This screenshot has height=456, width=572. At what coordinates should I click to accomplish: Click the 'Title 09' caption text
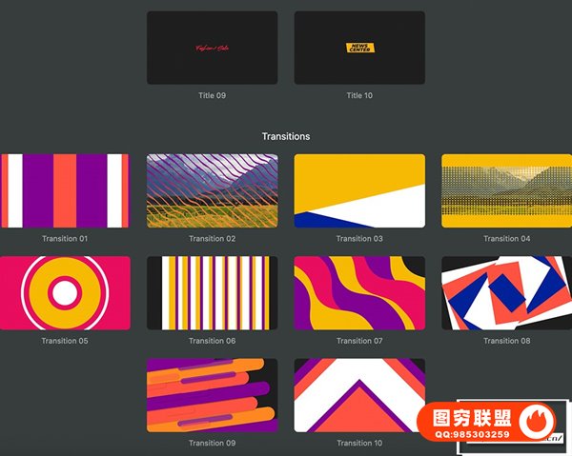coord(212,96)
